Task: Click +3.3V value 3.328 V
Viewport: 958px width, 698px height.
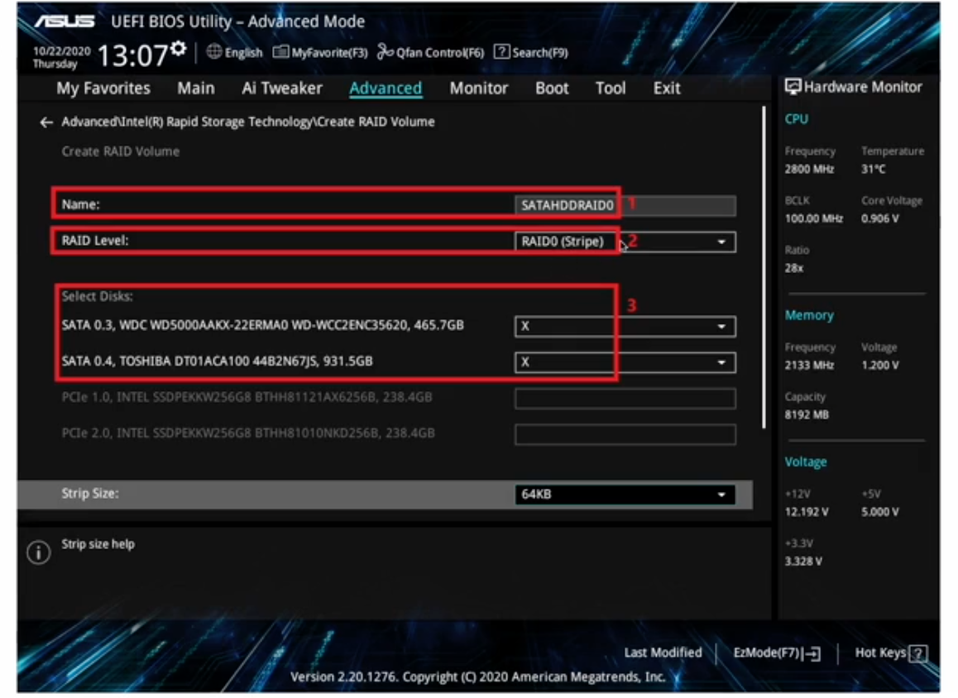Action: tap(803, 562)
